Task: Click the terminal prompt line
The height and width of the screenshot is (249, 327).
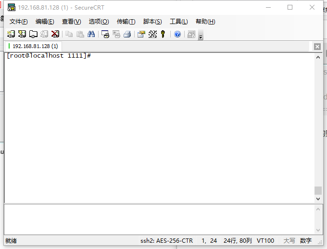Action: click(x=49, y=56)
